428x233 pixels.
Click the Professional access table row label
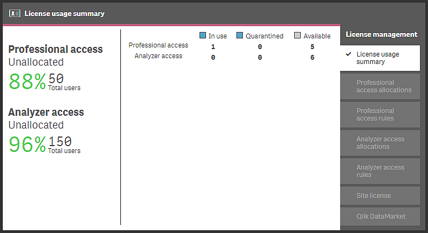158,45
